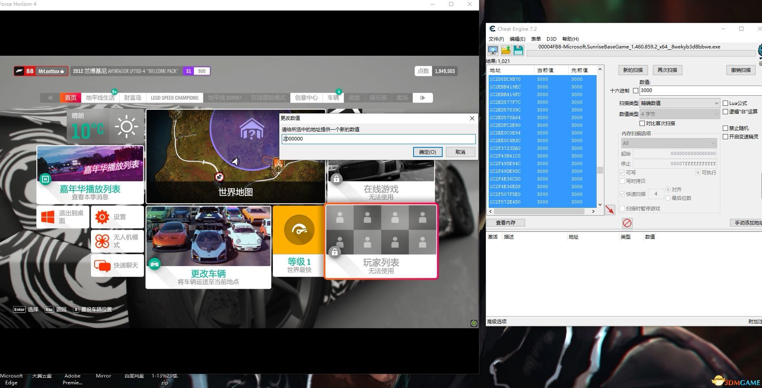Switch to the Creative Hub tab

point(306,98)
